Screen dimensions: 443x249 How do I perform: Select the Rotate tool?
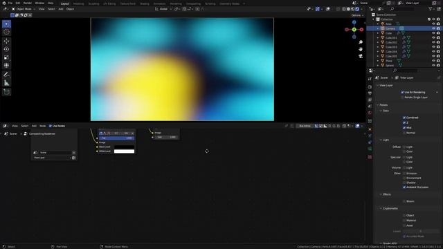click(x=6, y=49)
